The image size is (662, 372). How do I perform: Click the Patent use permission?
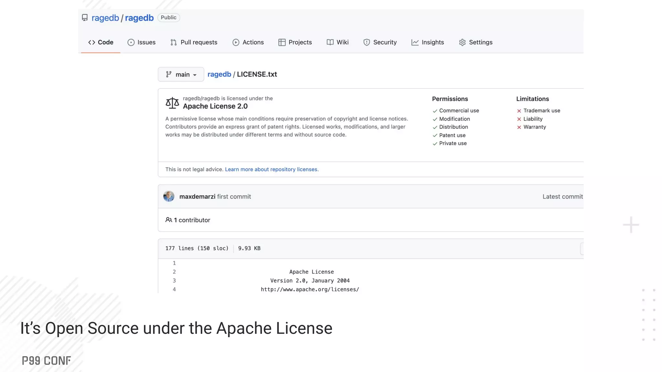tap(452, 135)
